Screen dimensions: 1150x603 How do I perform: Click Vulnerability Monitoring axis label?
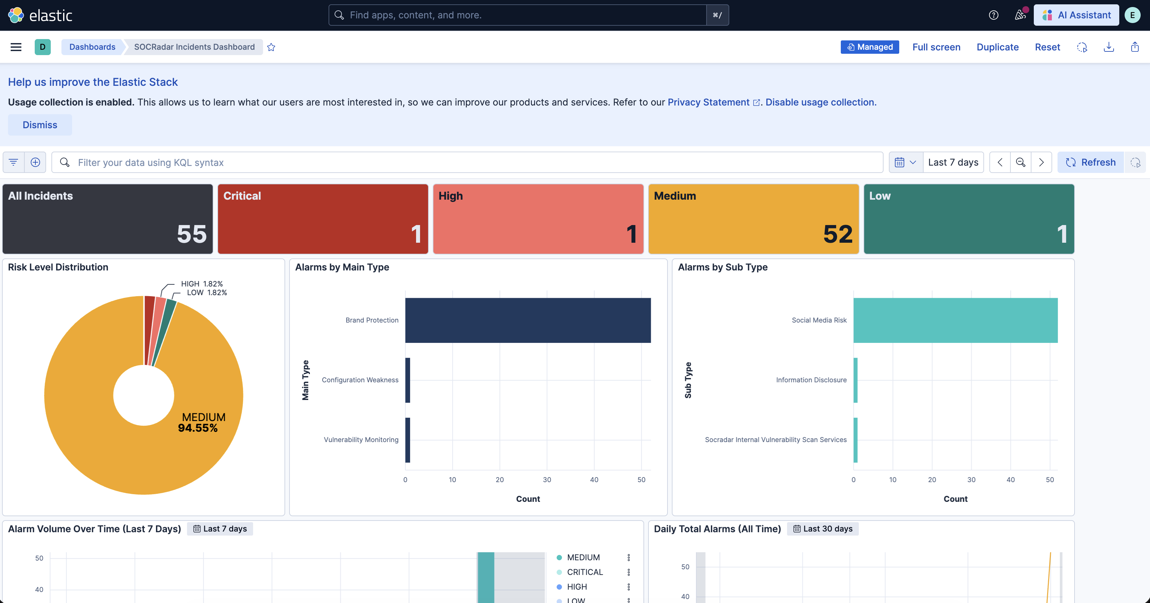[x=361, y=440]
